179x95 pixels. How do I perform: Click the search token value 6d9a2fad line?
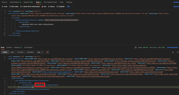click(x=38, y=25)
